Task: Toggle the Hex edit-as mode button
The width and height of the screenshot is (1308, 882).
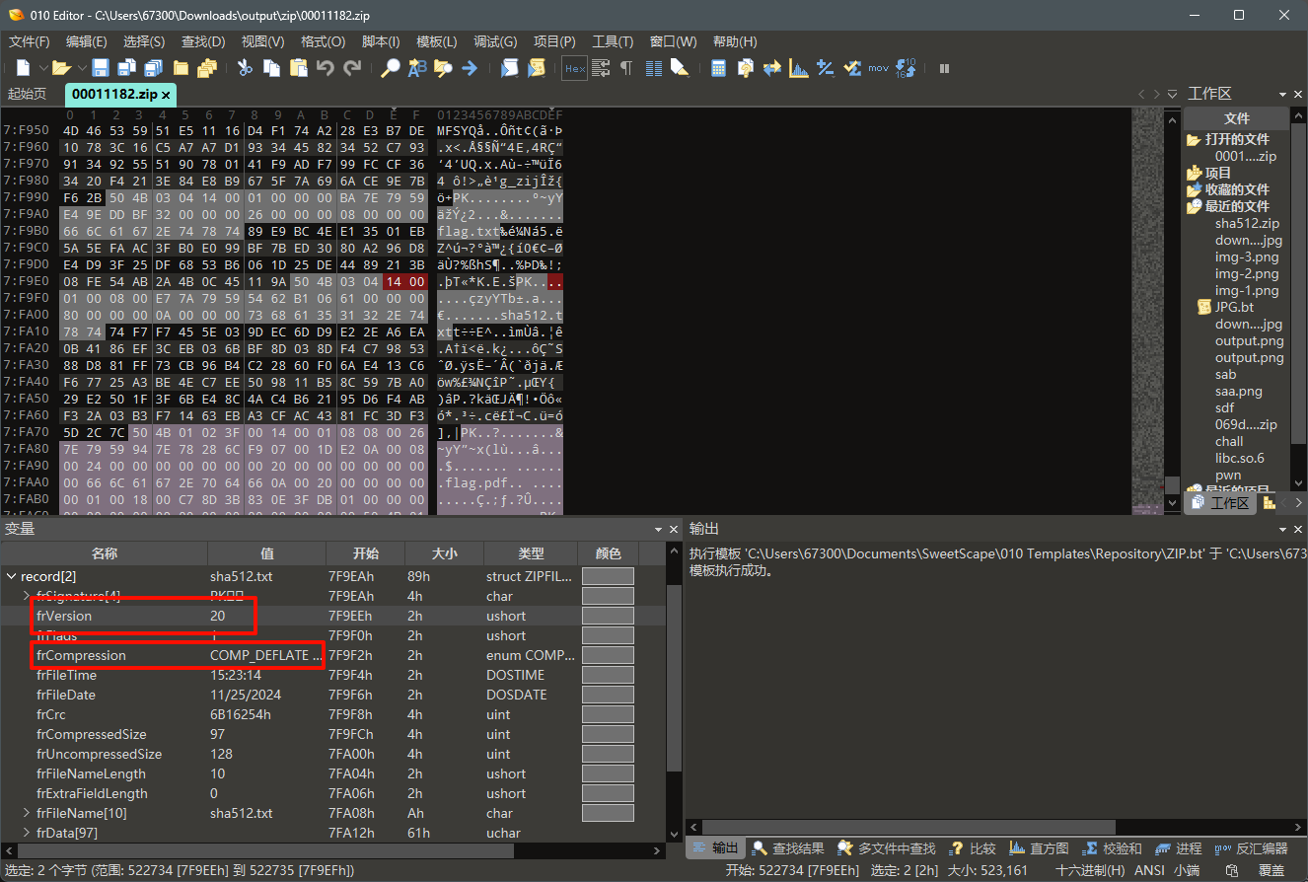Action: (574, 68)
